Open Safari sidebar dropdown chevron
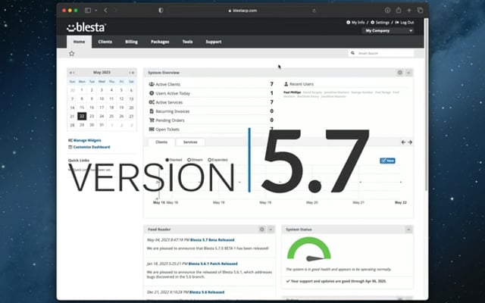 point(96,11)
